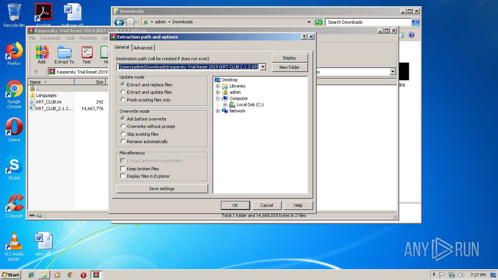
Task: Expand Network tree node
Action: click(218, 111)
